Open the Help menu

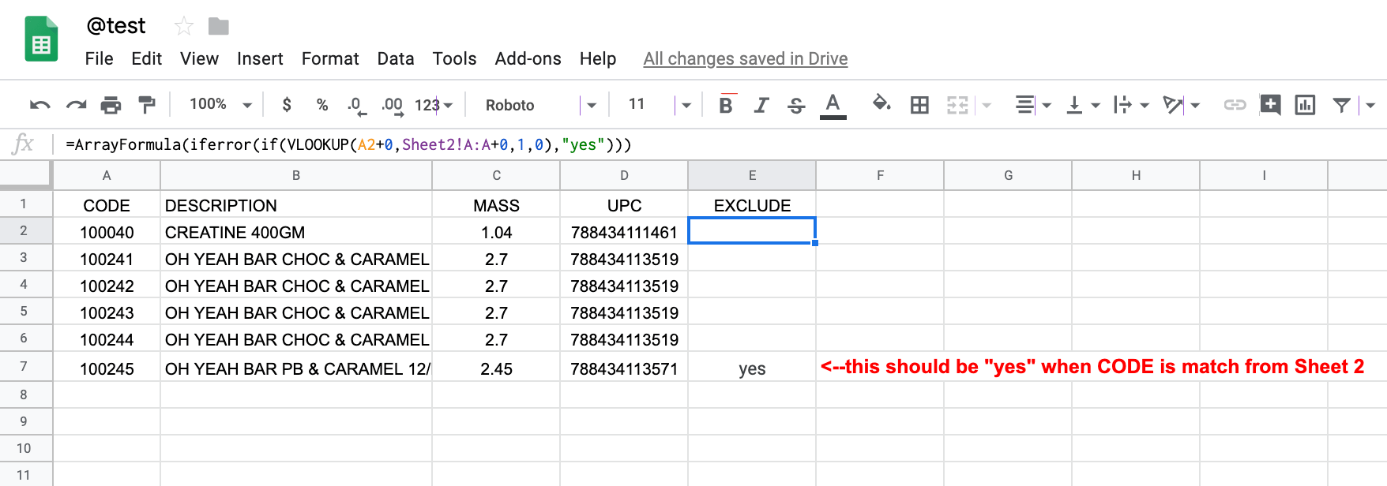click(598, 58)
